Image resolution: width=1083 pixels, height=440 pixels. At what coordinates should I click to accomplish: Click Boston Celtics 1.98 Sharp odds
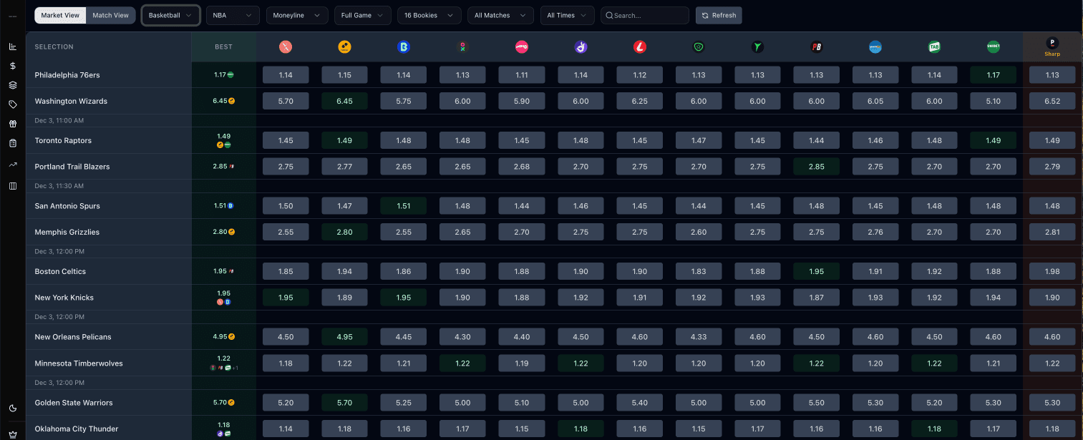coord(1052,271)
